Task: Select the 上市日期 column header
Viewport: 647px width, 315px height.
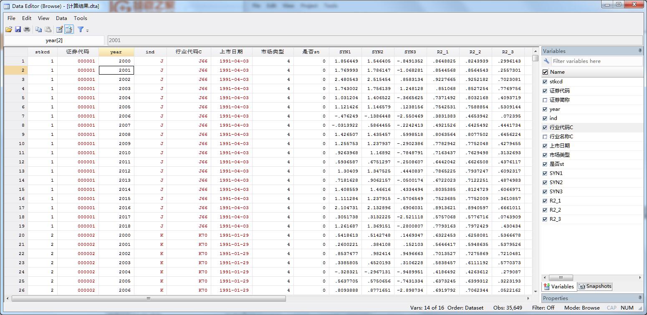Action: pos(231,52)
